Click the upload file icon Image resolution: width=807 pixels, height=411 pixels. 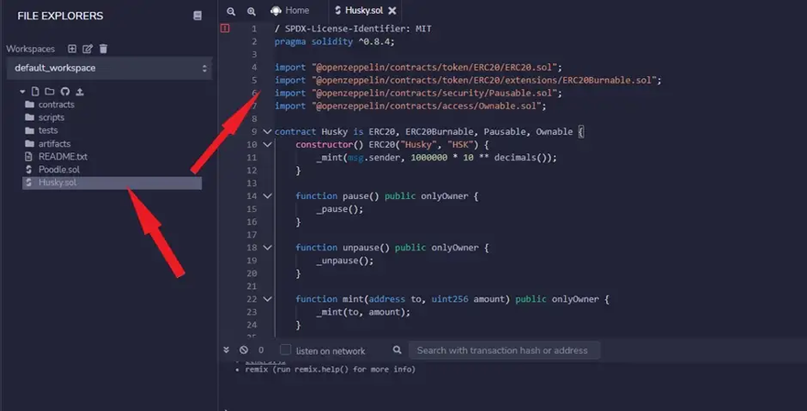79,92
